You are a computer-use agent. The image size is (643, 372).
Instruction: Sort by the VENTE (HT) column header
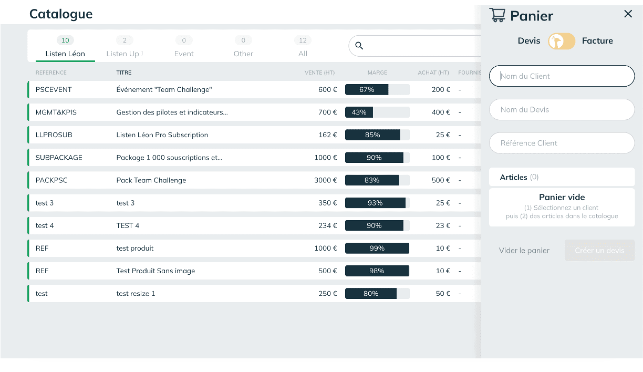pos(319,73)
